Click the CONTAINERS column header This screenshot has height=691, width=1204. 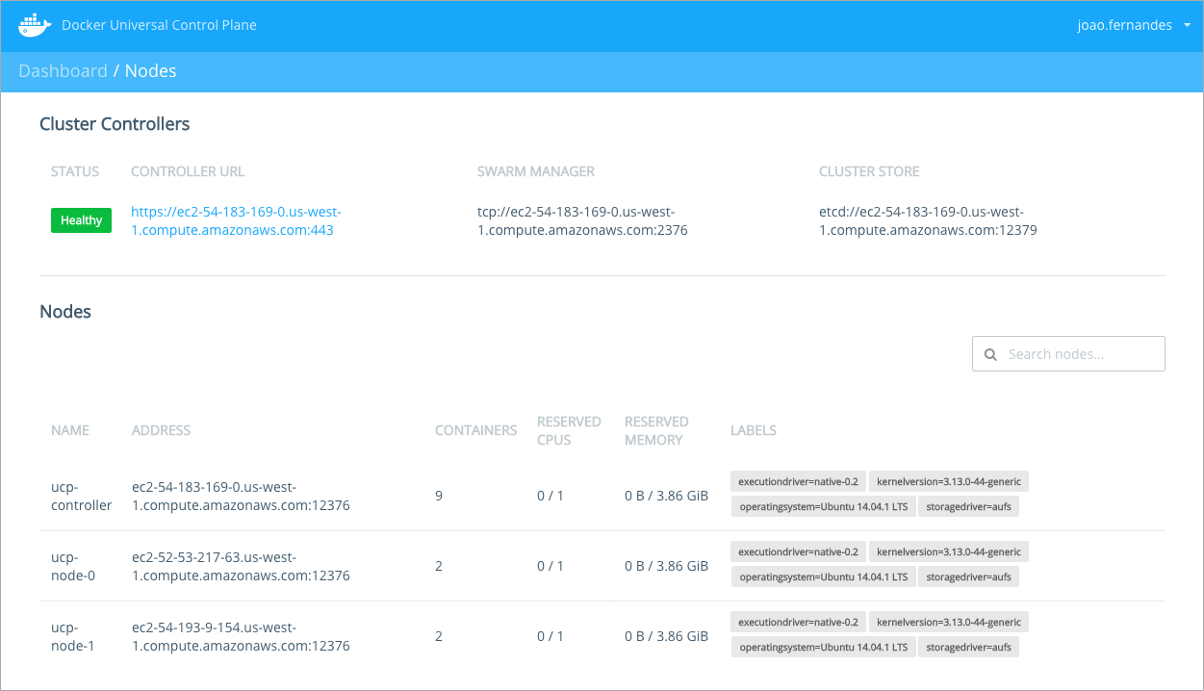(475, 430)
